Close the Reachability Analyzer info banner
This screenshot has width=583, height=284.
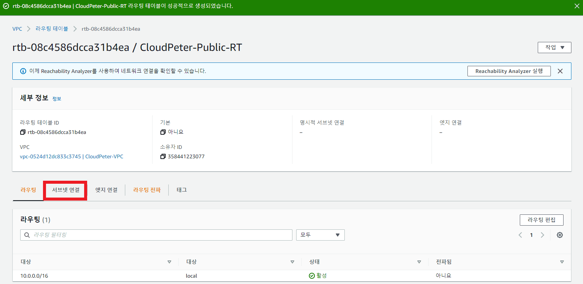(x=560, y=71)
